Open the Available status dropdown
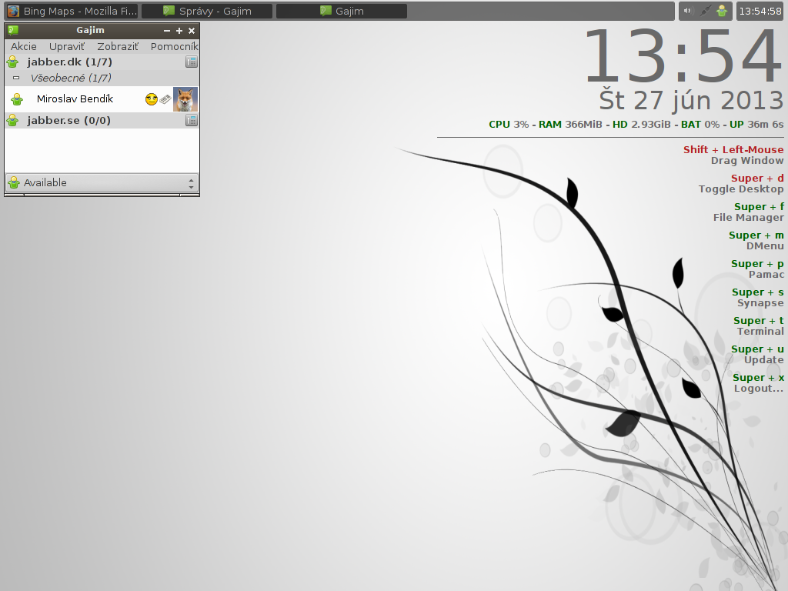The height and width of the screenshot is (591, 788). (102, 183)
